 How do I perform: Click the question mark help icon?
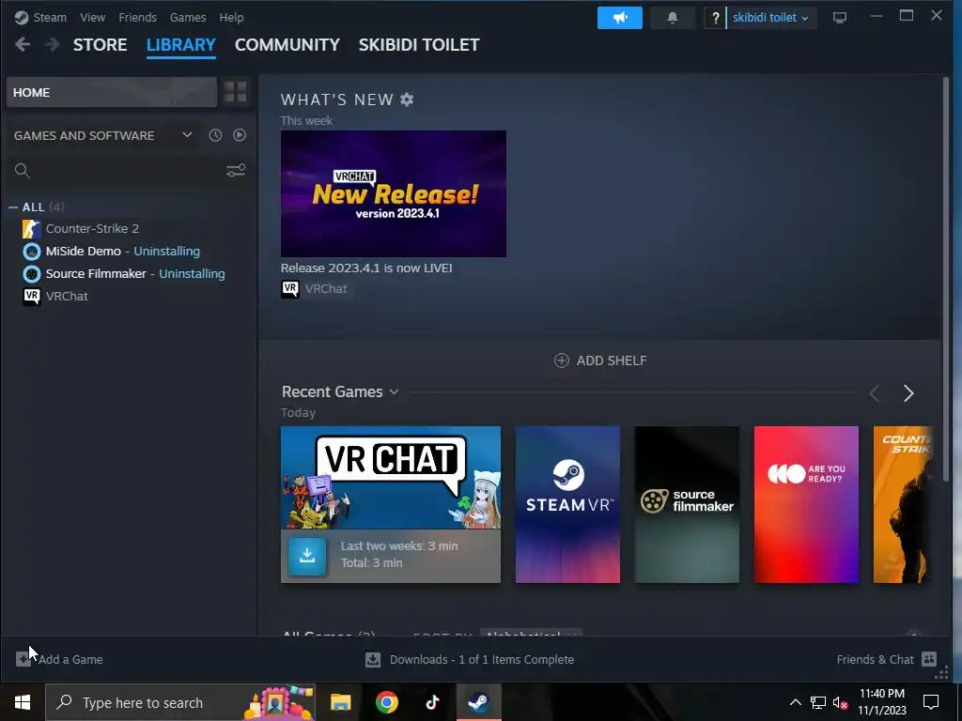(x=715, y=18)
